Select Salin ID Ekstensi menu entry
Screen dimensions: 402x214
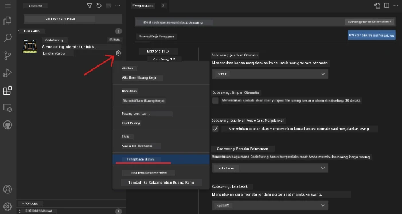tap(137, 146)
